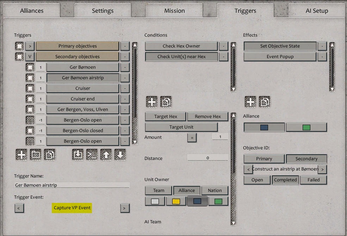
Task: Remove Primary objectives folder with minus
Action: coord(125,46)
